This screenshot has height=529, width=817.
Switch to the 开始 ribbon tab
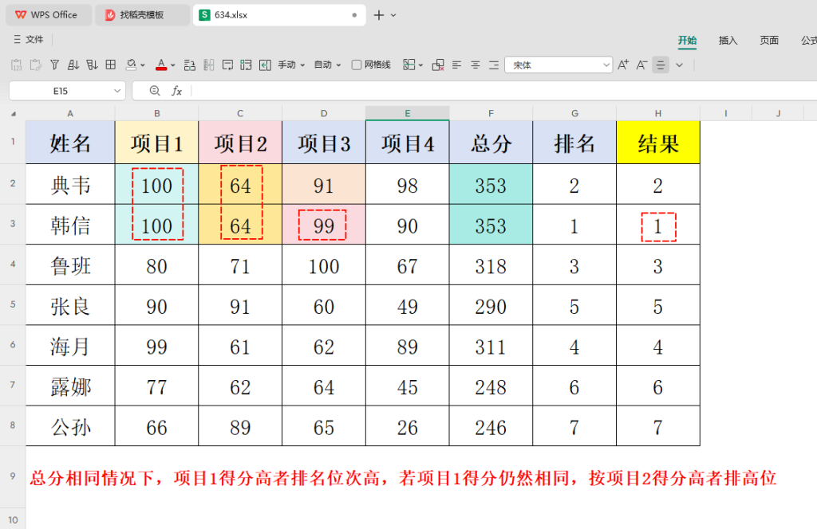tap(687, 40)
